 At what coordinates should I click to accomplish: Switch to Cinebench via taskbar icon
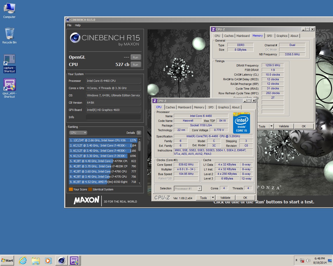coord(62,260)
